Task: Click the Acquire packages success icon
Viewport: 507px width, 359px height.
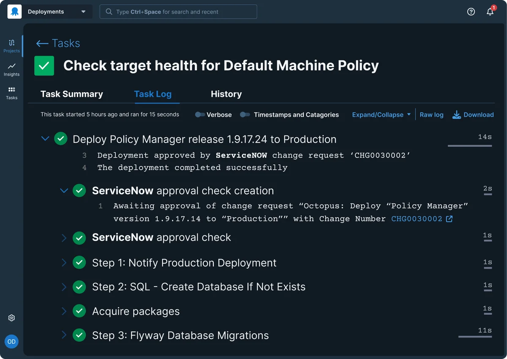Action: click(79, 311)
